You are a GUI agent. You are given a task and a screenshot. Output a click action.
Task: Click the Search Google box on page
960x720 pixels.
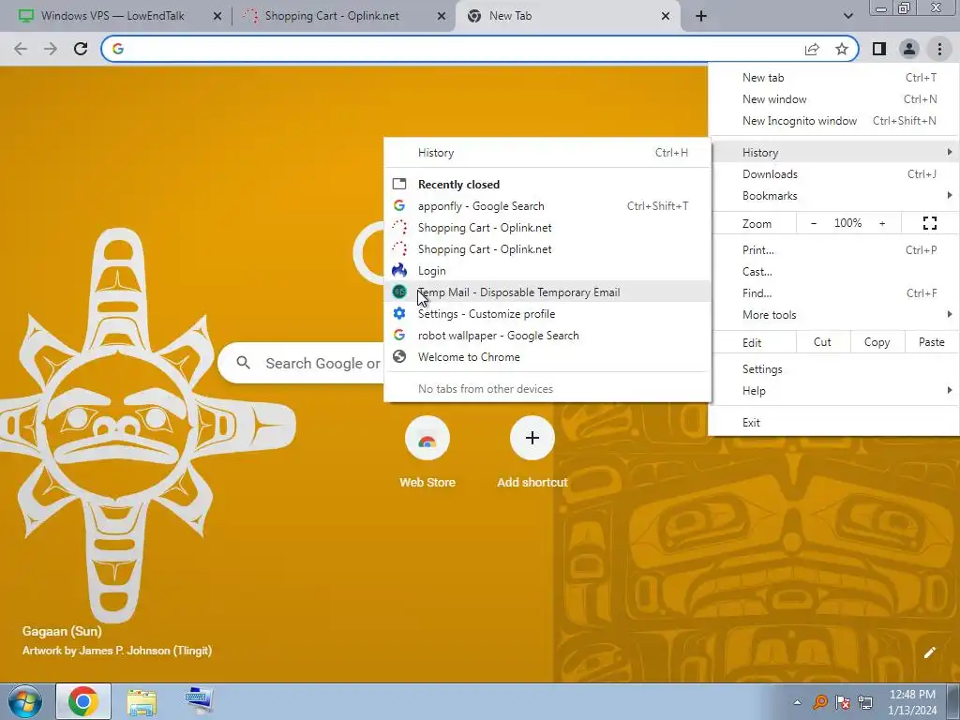click(x=303, y=363)
